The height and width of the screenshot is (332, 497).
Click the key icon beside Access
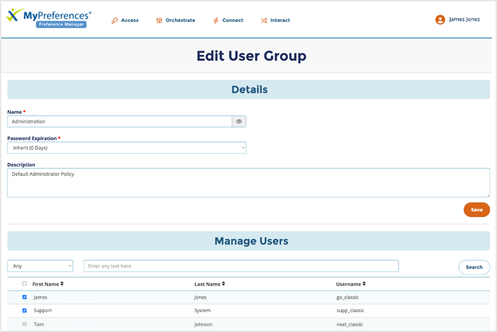click(x=115, y=21)
